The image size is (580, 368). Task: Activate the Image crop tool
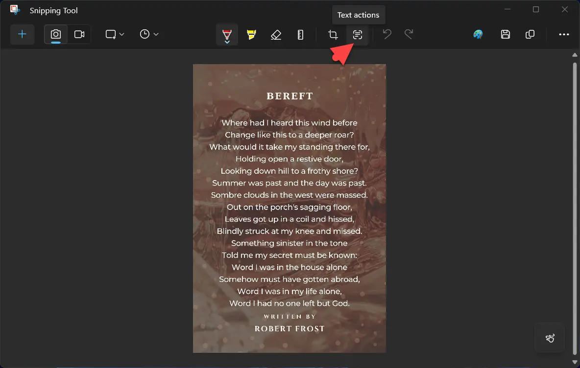coord(333,35)
